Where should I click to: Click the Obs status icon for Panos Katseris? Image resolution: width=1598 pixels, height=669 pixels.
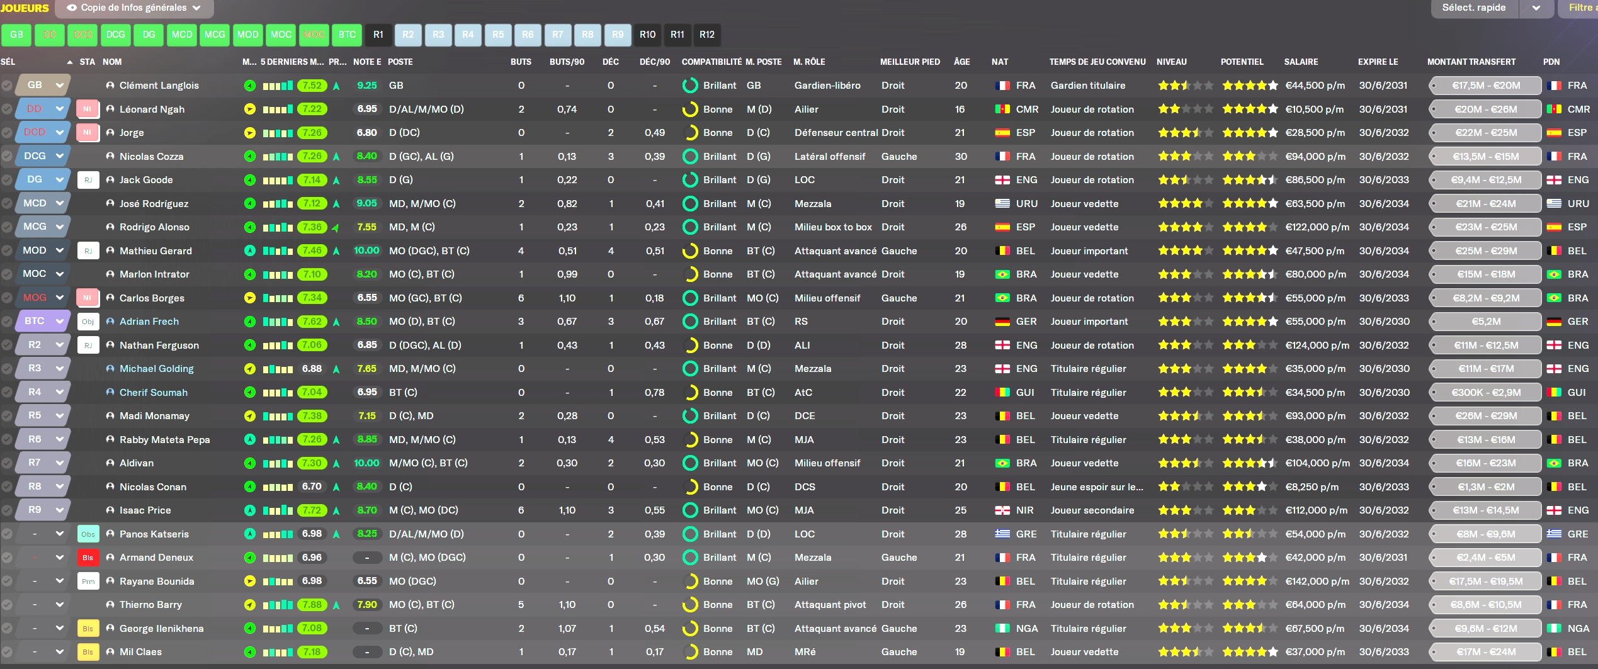88,534
